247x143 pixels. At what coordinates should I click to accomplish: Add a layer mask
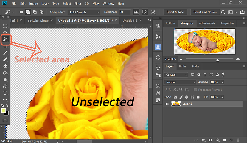click(210, 140)
